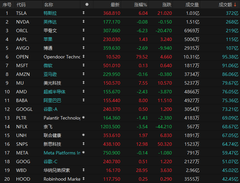Click the marker icon in the AMZN row
Image resolution: width=240 pixels, height=183 pixels.
[x=84, y=74]
